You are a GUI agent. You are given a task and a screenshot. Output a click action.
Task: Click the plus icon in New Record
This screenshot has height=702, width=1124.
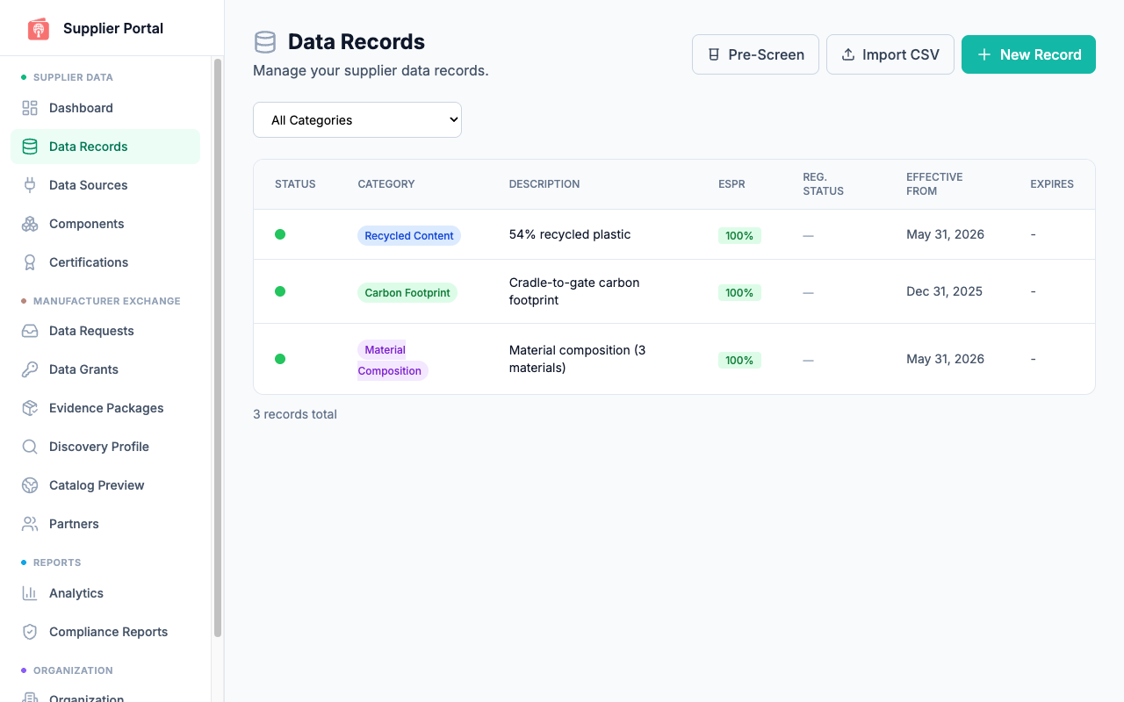pos(984,54)
